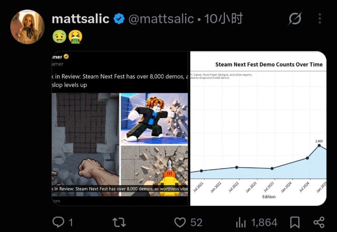Open the three-dot more options menu
Viewport: 337px width, 232px height.
click(x=320, y=18)
